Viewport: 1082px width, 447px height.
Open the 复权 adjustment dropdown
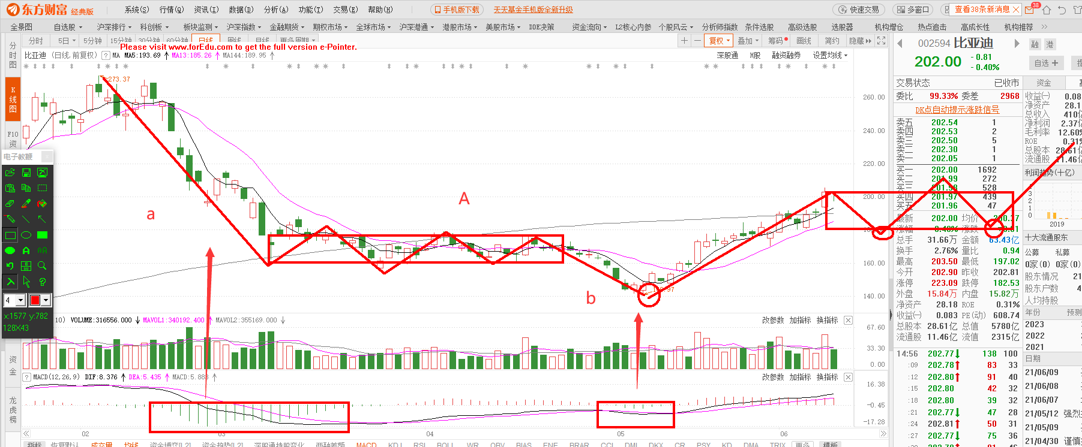(720, 41)
